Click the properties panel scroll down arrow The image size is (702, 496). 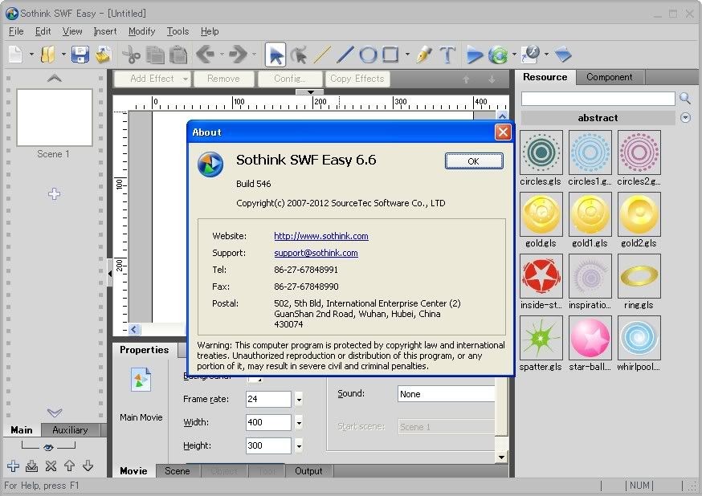pyautogui.click(x=501, y=457)
